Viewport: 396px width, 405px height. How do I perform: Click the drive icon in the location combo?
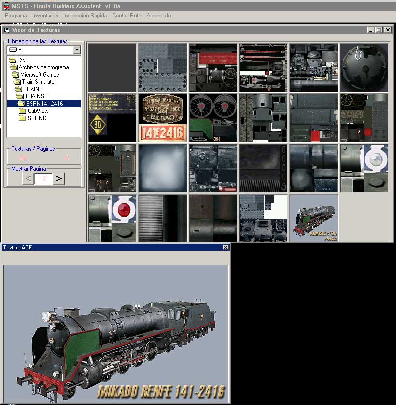(15, 50)
